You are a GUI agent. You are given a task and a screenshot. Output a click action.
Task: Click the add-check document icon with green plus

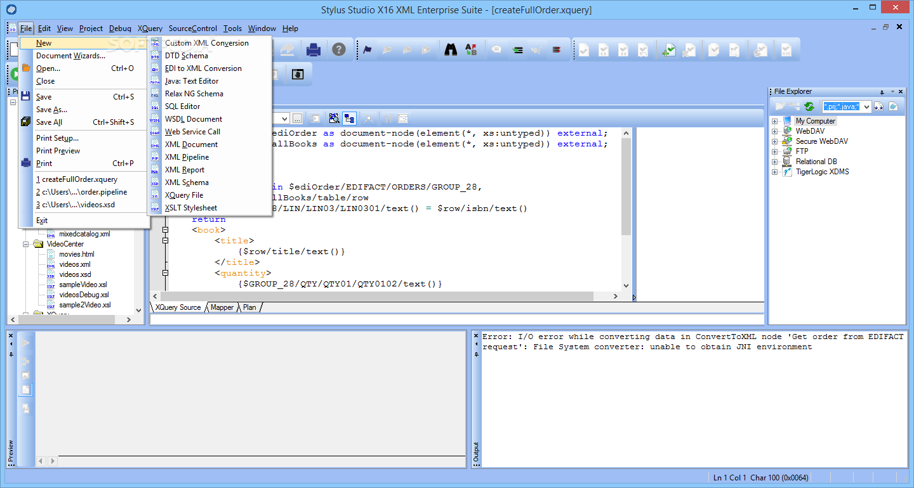668,50
